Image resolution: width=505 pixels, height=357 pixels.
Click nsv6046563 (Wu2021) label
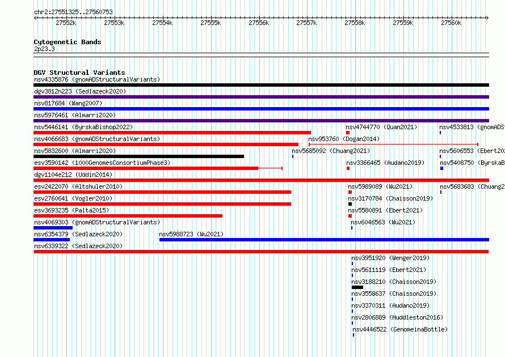tap(383, 222)
